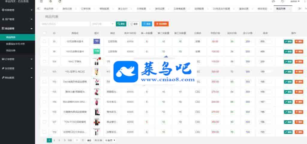307x144 pixels.
Task: Click the product thumbnail in the 100元话费充值卡 row
Action: (x=97, y=51)
